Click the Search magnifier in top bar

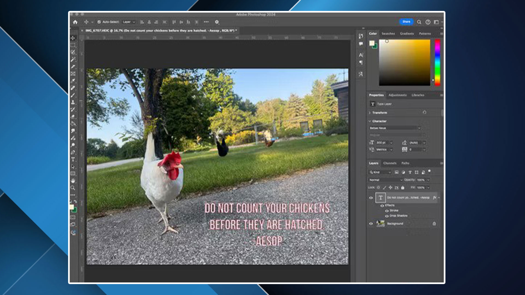pyautogui.click(x=419, y=22)
